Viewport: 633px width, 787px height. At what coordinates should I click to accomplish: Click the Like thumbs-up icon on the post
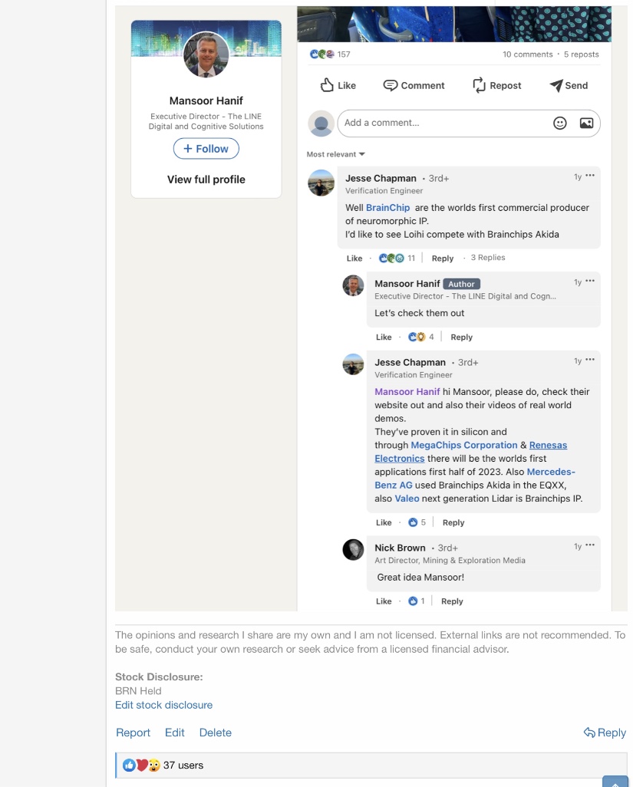328,85
